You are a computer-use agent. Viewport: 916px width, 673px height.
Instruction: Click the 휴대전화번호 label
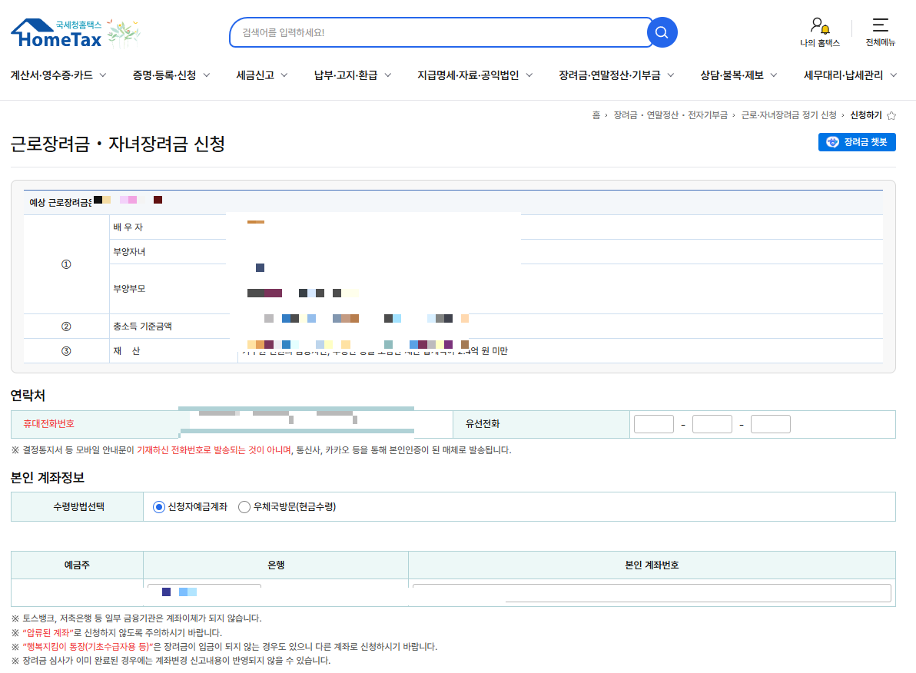click(48, 424)
